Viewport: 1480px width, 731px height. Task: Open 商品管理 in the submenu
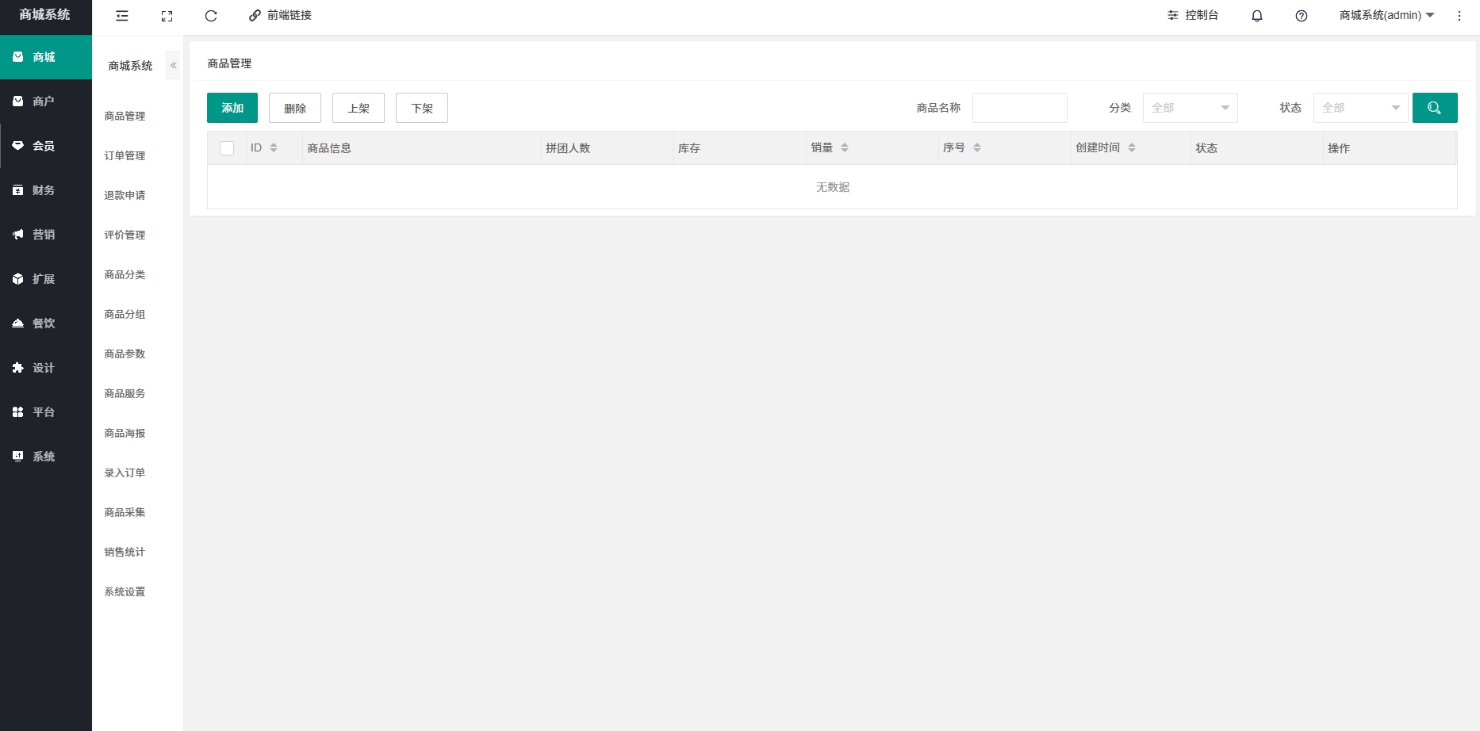[125, 116]
